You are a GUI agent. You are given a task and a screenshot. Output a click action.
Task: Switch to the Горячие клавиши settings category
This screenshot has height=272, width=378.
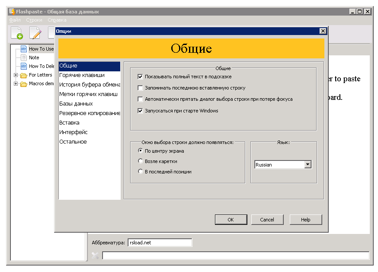83,75
